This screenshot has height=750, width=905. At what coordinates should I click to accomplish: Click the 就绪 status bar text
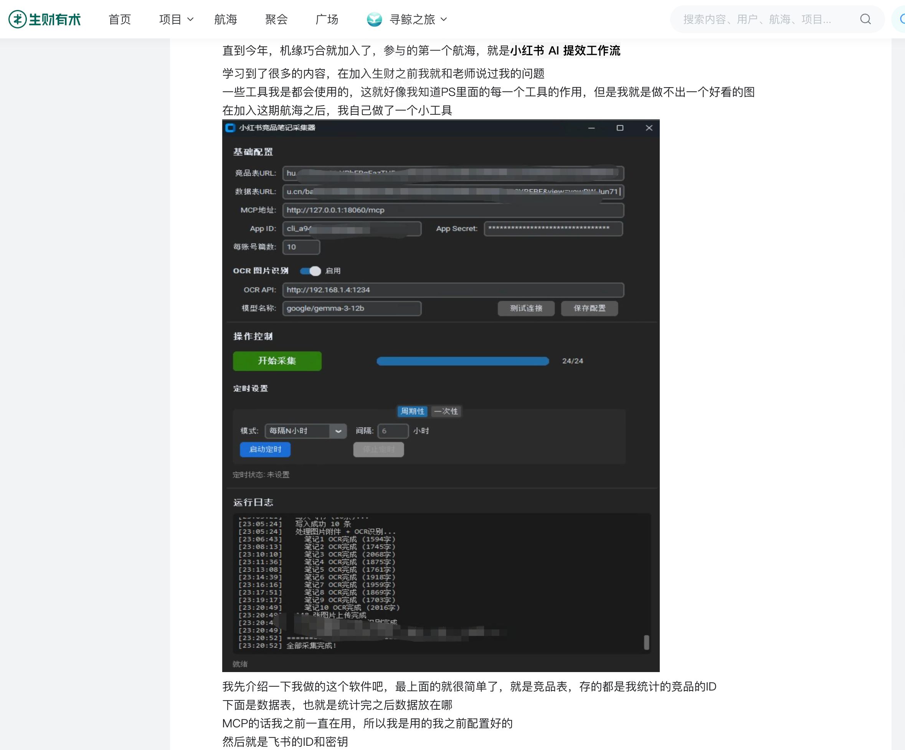click(240, 665)
